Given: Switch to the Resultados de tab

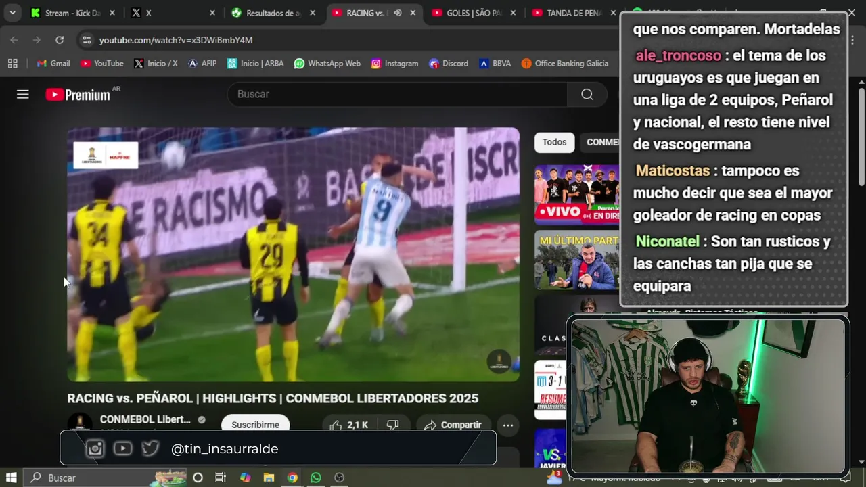Looking at the screenshot, I should pos(274,13).
